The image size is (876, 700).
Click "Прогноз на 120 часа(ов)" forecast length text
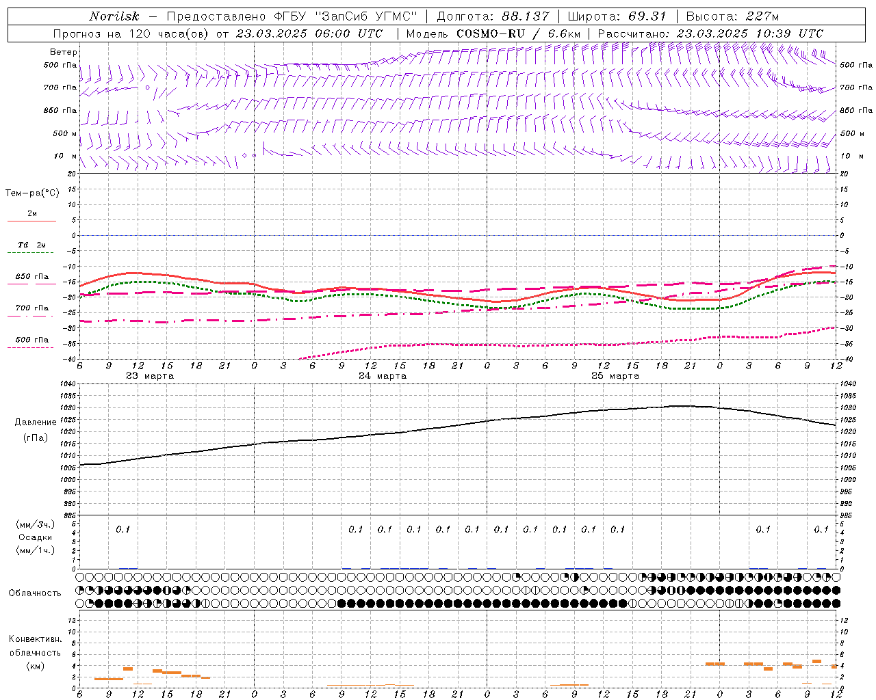tap(132, 33)
